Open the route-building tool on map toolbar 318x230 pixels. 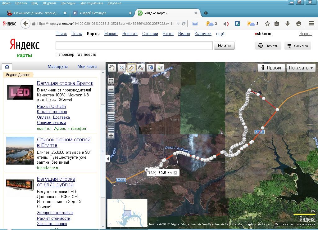[141, 68]
